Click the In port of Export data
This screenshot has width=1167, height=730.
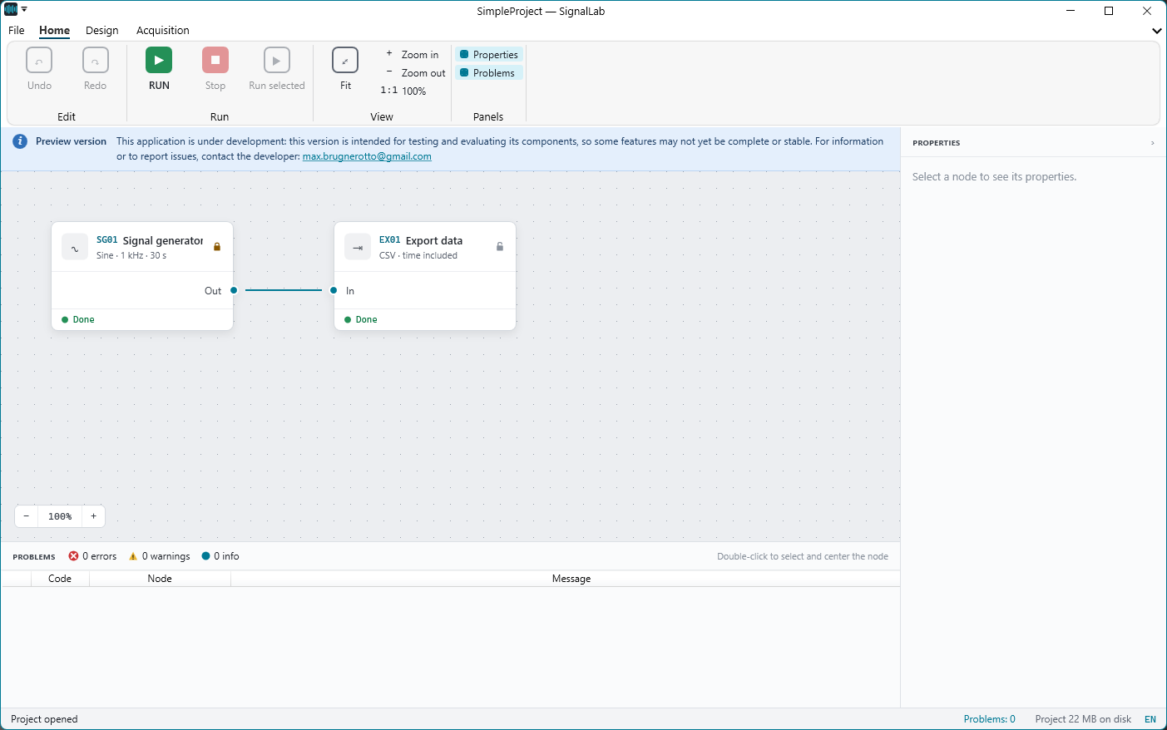334,290
